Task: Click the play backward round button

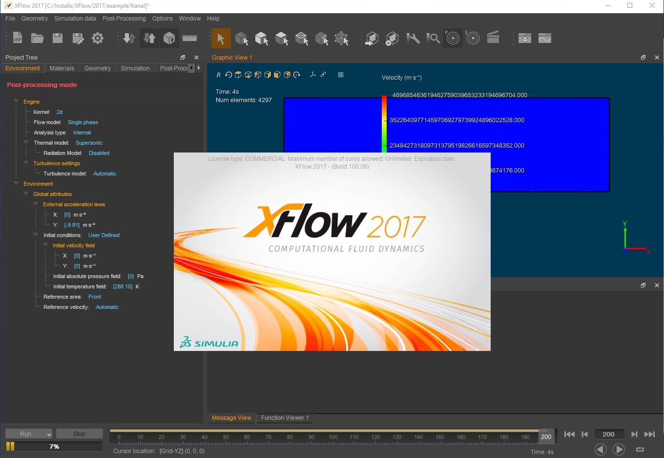Action: click(601, 449)
